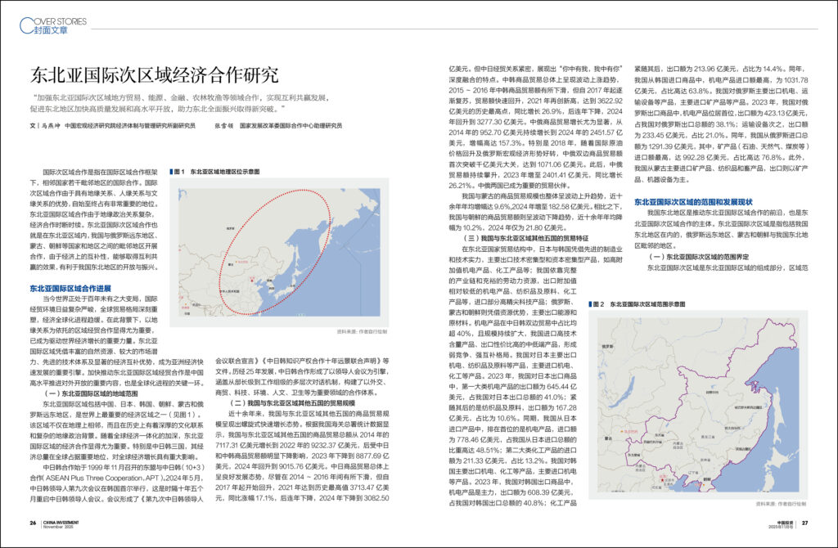Click subheading （二）我国与东北亚区域其他五国的贸易规模
Screen dimensions: 838x548
291,403
